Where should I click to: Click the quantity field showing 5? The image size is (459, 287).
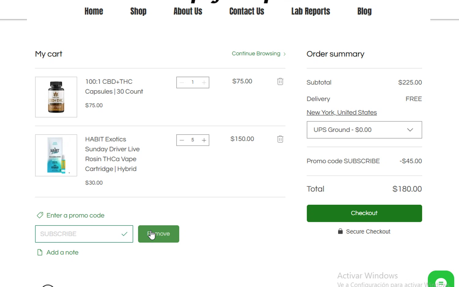pos(192,140)
